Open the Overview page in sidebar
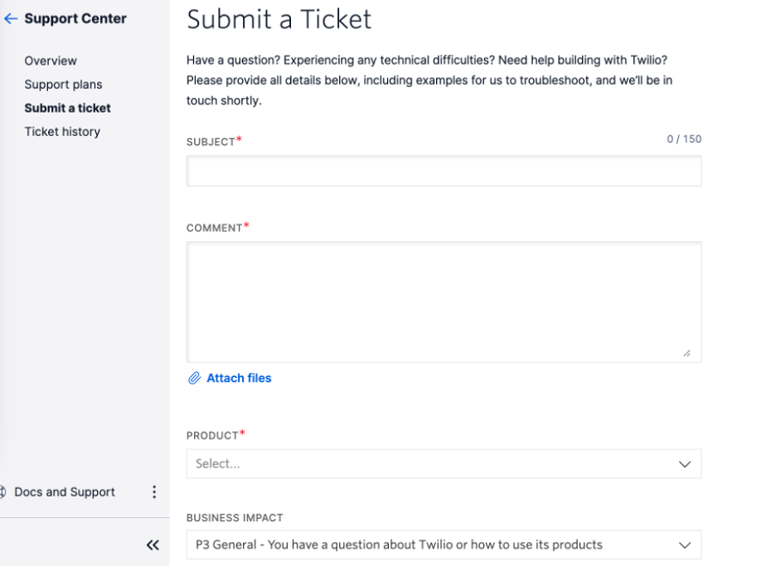 pos(51,61)
